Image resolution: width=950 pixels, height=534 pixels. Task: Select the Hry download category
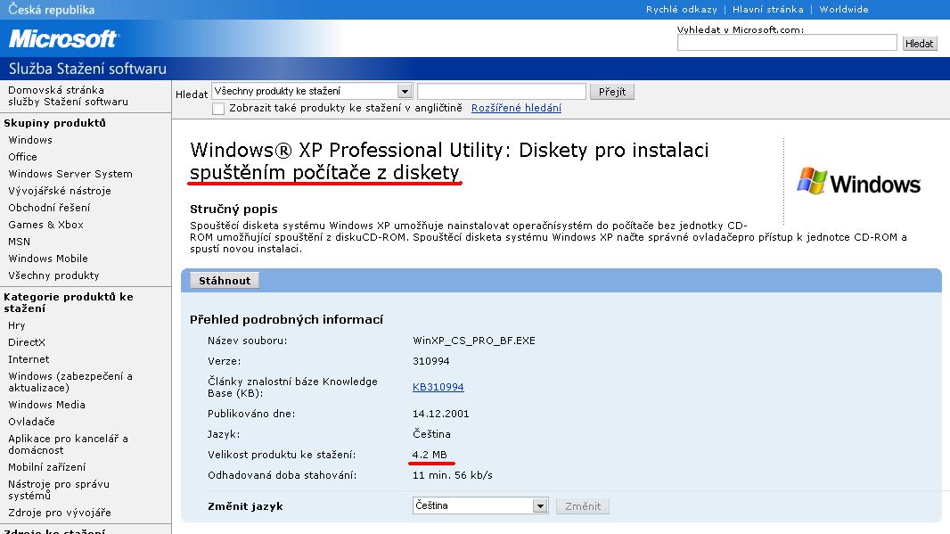[16, 325]
